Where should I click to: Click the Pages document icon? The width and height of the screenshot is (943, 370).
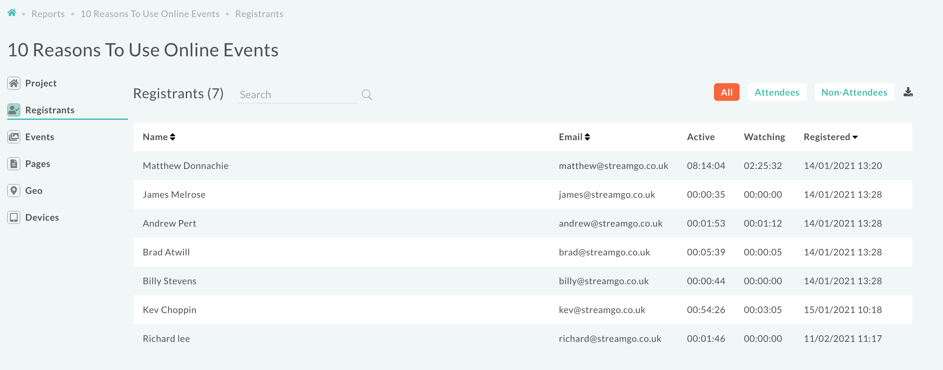pyautogui.click(x=13, y=164)
